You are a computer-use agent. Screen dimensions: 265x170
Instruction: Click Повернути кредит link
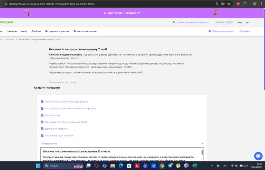pos(222,31)
